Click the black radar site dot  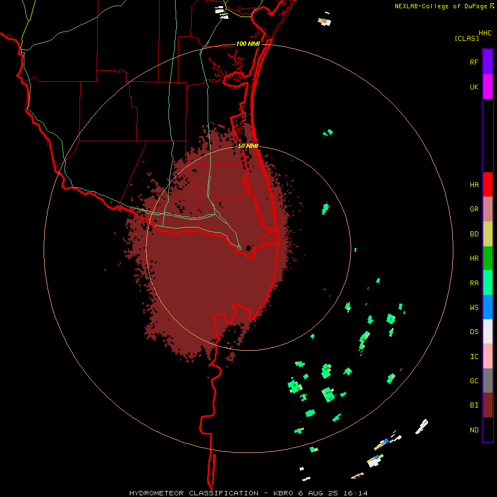pos(248,248)
